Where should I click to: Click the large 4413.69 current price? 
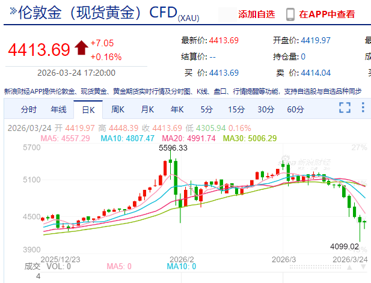[x=39, y=50]
